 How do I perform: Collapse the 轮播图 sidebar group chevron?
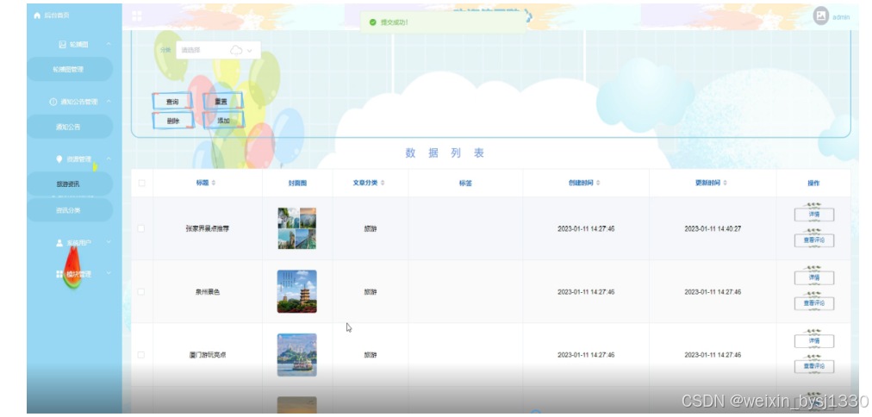(x=109, y=45)
